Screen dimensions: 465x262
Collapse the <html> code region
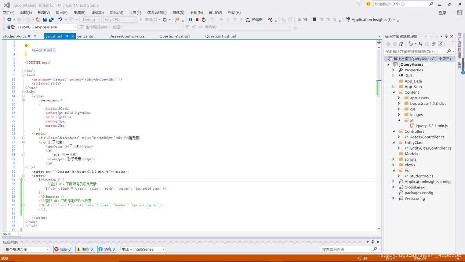coord(23,71)
